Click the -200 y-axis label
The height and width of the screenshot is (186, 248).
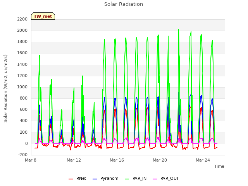[23, 155]
